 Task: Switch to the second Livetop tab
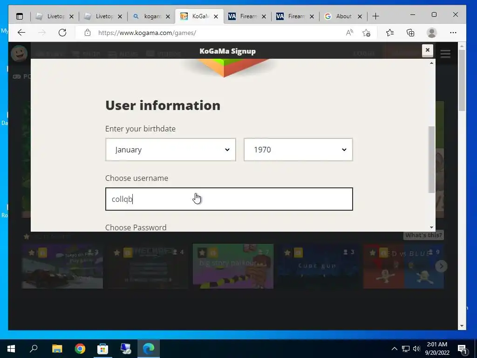103,16
